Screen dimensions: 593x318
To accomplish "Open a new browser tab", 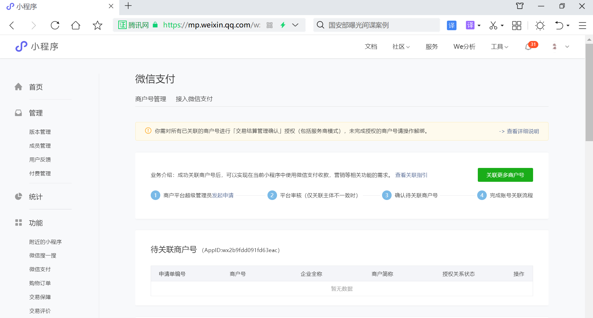I will (128, 6).
